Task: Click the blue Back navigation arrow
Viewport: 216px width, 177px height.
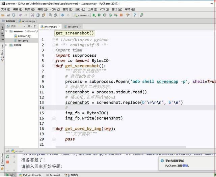Action: (63, 15)
